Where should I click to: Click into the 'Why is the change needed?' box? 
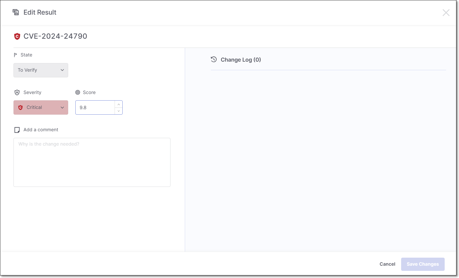92,162
